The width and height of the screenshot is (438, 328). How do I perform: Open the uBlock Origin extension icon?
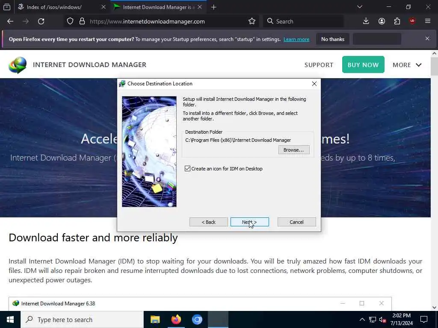coord(412,21)
